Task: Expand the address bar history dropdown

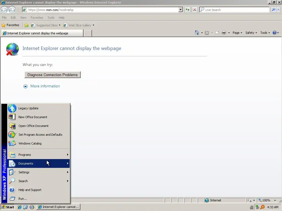Action: [181, 10]
